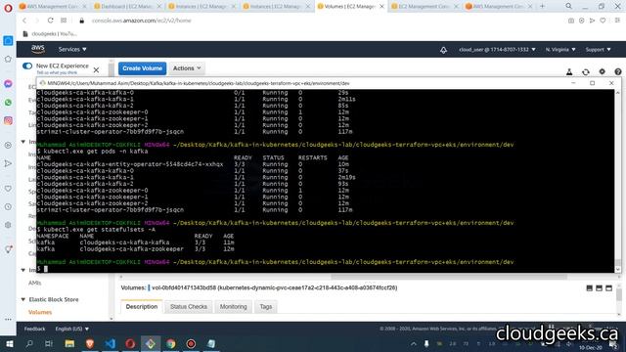The image size is (626, 352).
Task: Open volumes table settings gear
Action: coord(603,71)
